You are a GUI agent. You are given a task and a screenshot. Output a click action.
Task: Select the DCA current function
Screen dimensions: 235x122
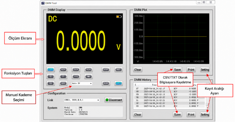click(76, 70)
